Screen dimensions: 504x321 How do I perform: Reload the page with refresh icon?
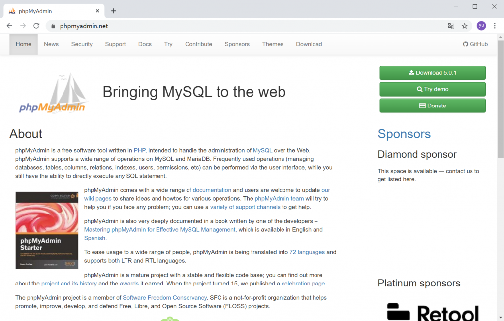pyautogui.click(x=36, y=26)
